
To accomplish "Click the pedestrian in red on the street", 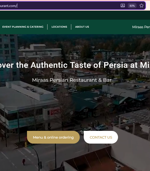I will coord(24,162).
